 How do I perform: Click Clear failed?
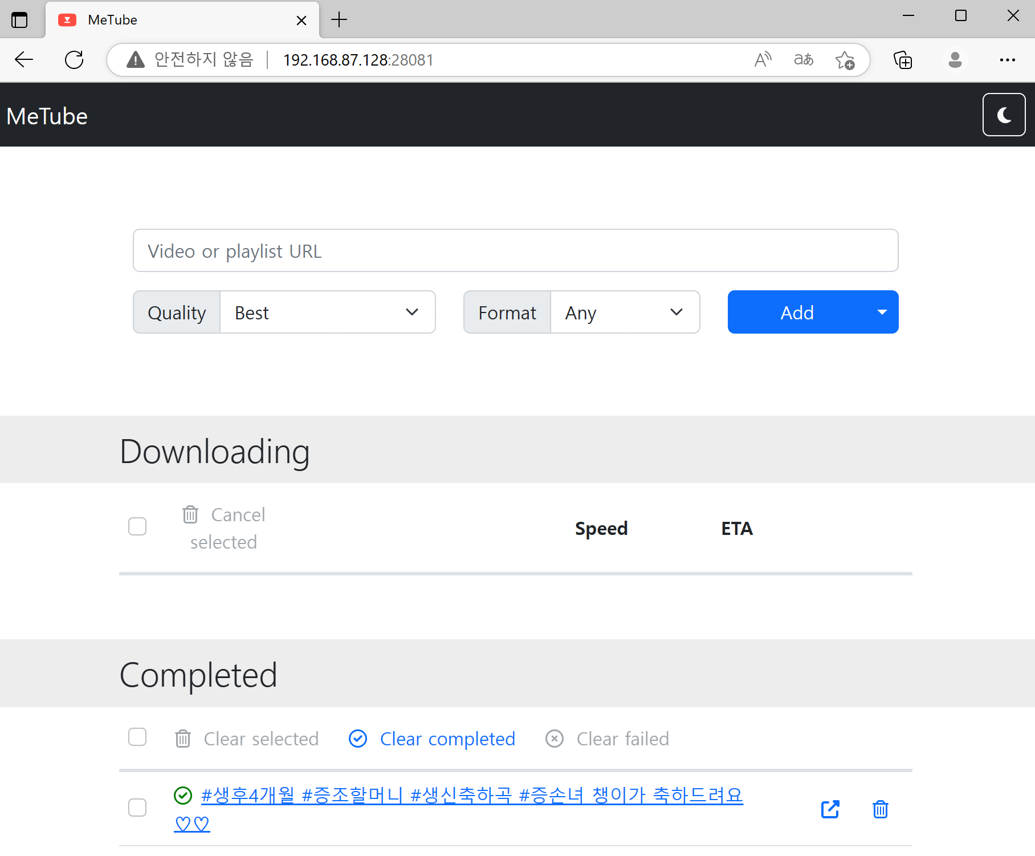coord(607,739)
